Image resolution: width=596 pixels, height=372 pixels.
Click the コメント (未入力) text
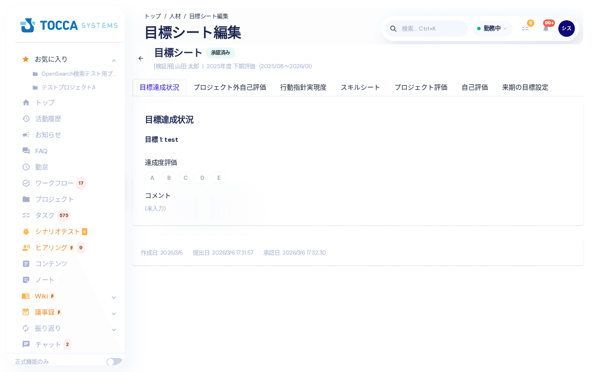click(156, 208)
